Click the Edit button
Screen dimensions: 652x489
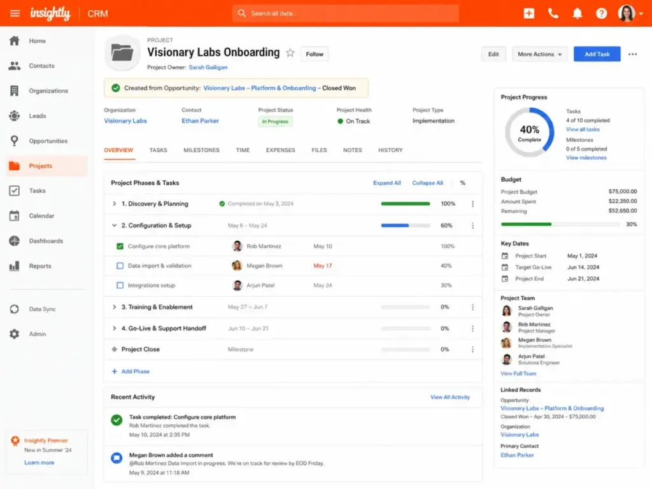pyautogui.click(x=493, y=54)
